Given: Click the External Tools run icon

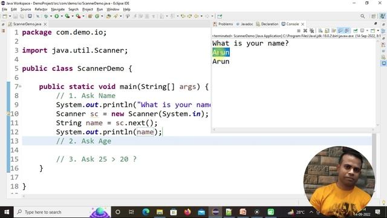Looking at the screenshot, I should (78, 16).
